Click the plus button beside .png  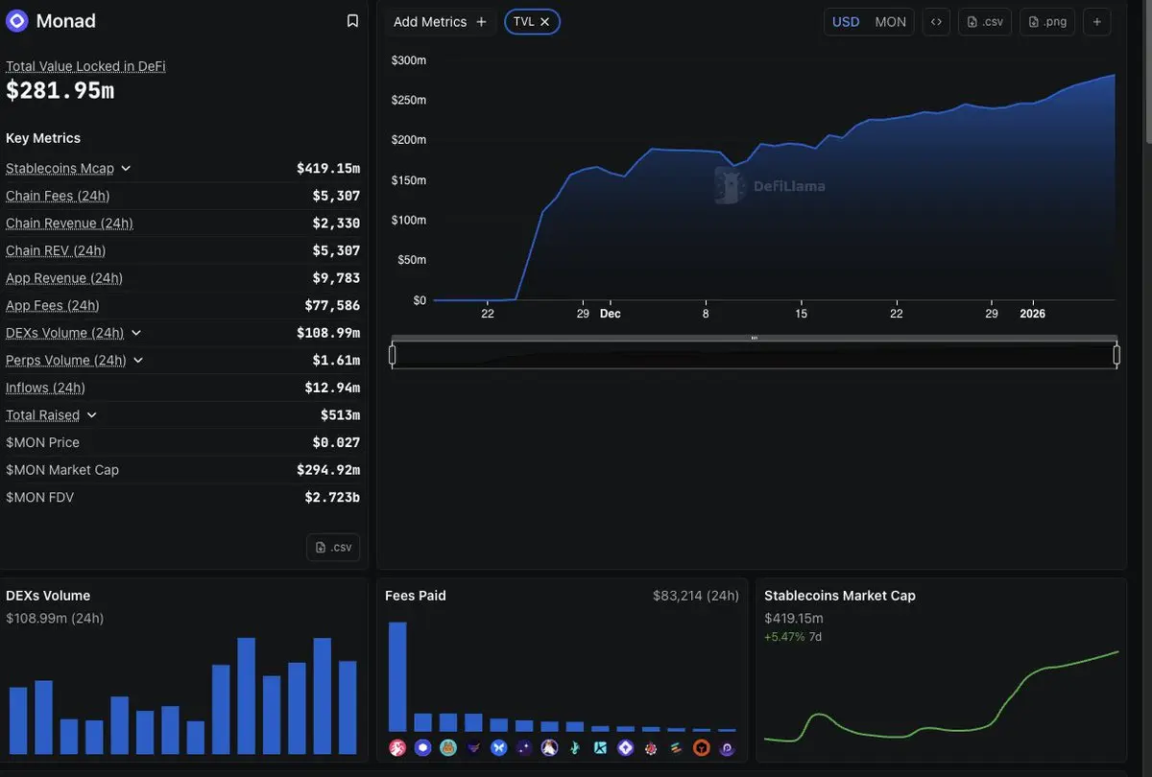click(1097, 22)
